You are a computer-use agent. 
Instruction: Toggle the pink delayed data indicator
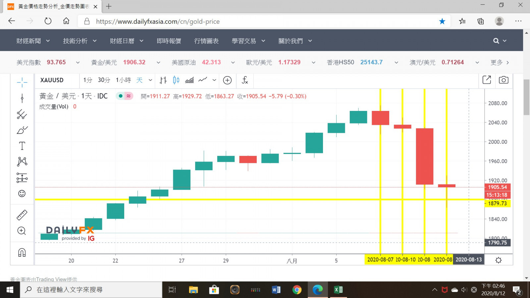click(x=129, y=96)
